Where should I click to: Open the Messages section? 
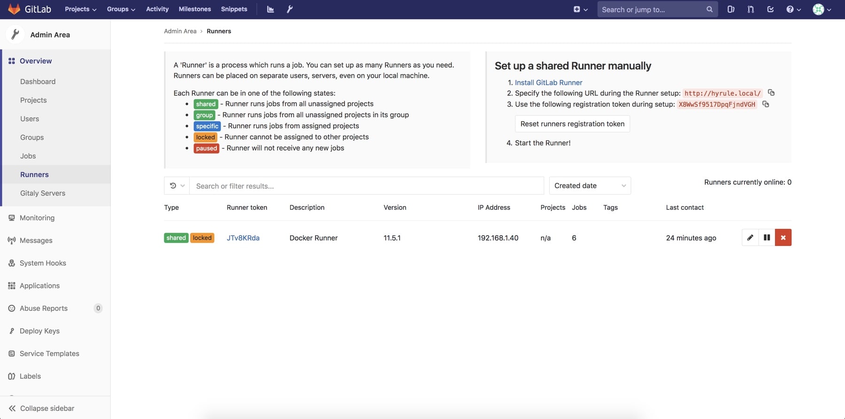coord(36,240)
